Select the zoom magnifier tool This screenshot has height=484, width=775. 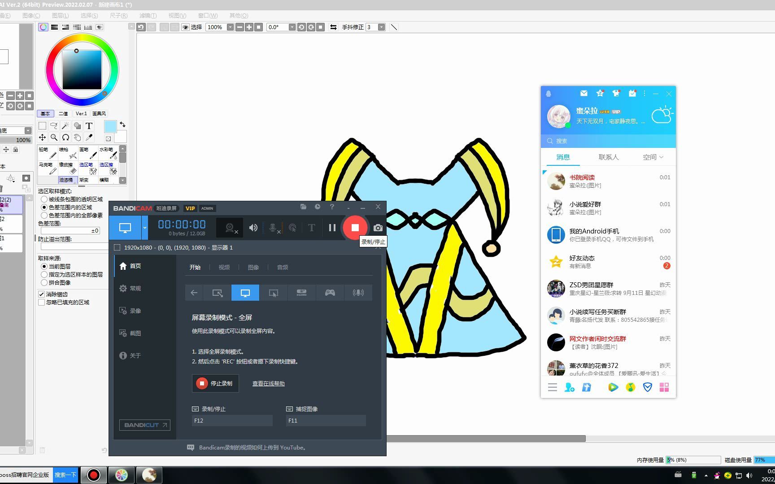(54, 138)
